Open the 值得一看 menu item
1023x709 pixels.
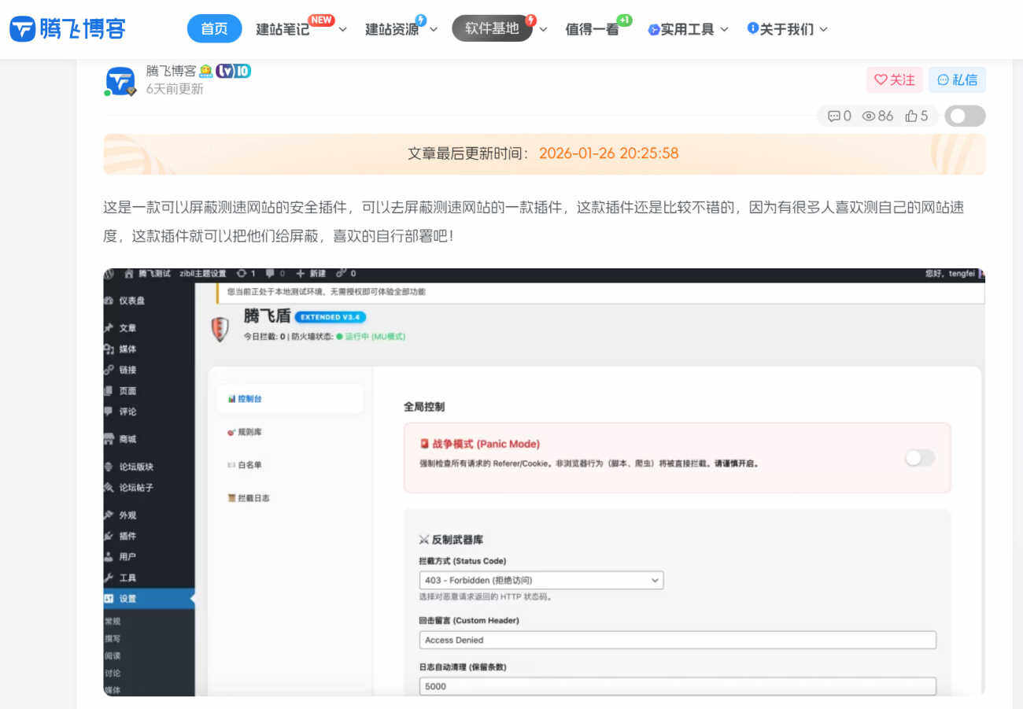[x=592, y=29]
